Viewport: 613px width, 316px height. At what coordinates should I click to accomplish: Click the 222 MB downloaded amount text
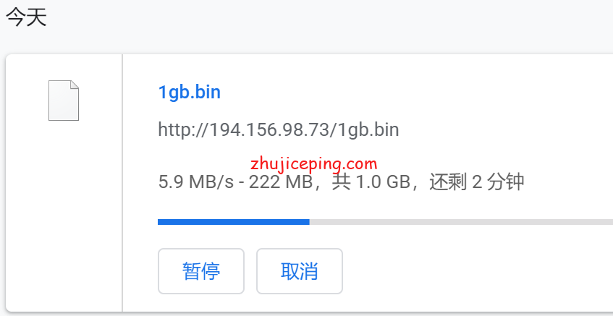point(281,182)
